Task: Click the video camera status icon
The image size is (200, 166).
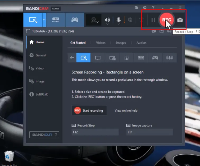Action: click(x=154, y=31)
